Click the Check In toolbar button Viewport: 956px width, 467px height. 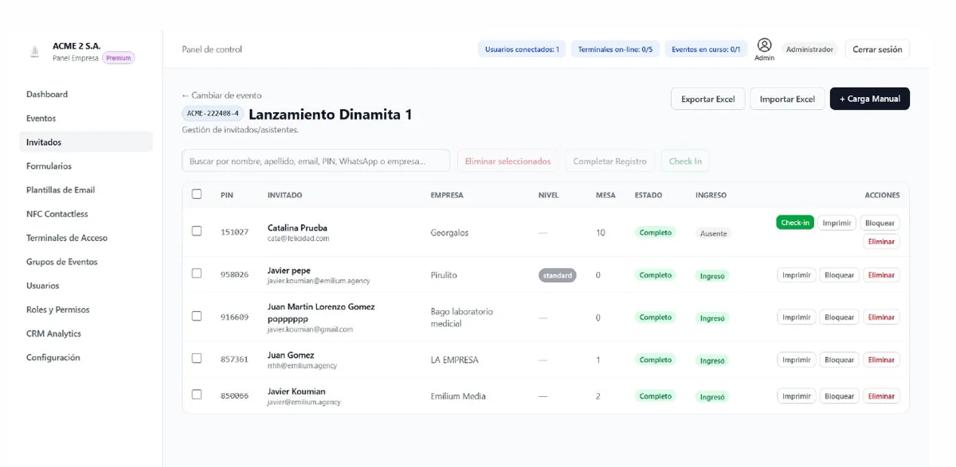point(685,161)
